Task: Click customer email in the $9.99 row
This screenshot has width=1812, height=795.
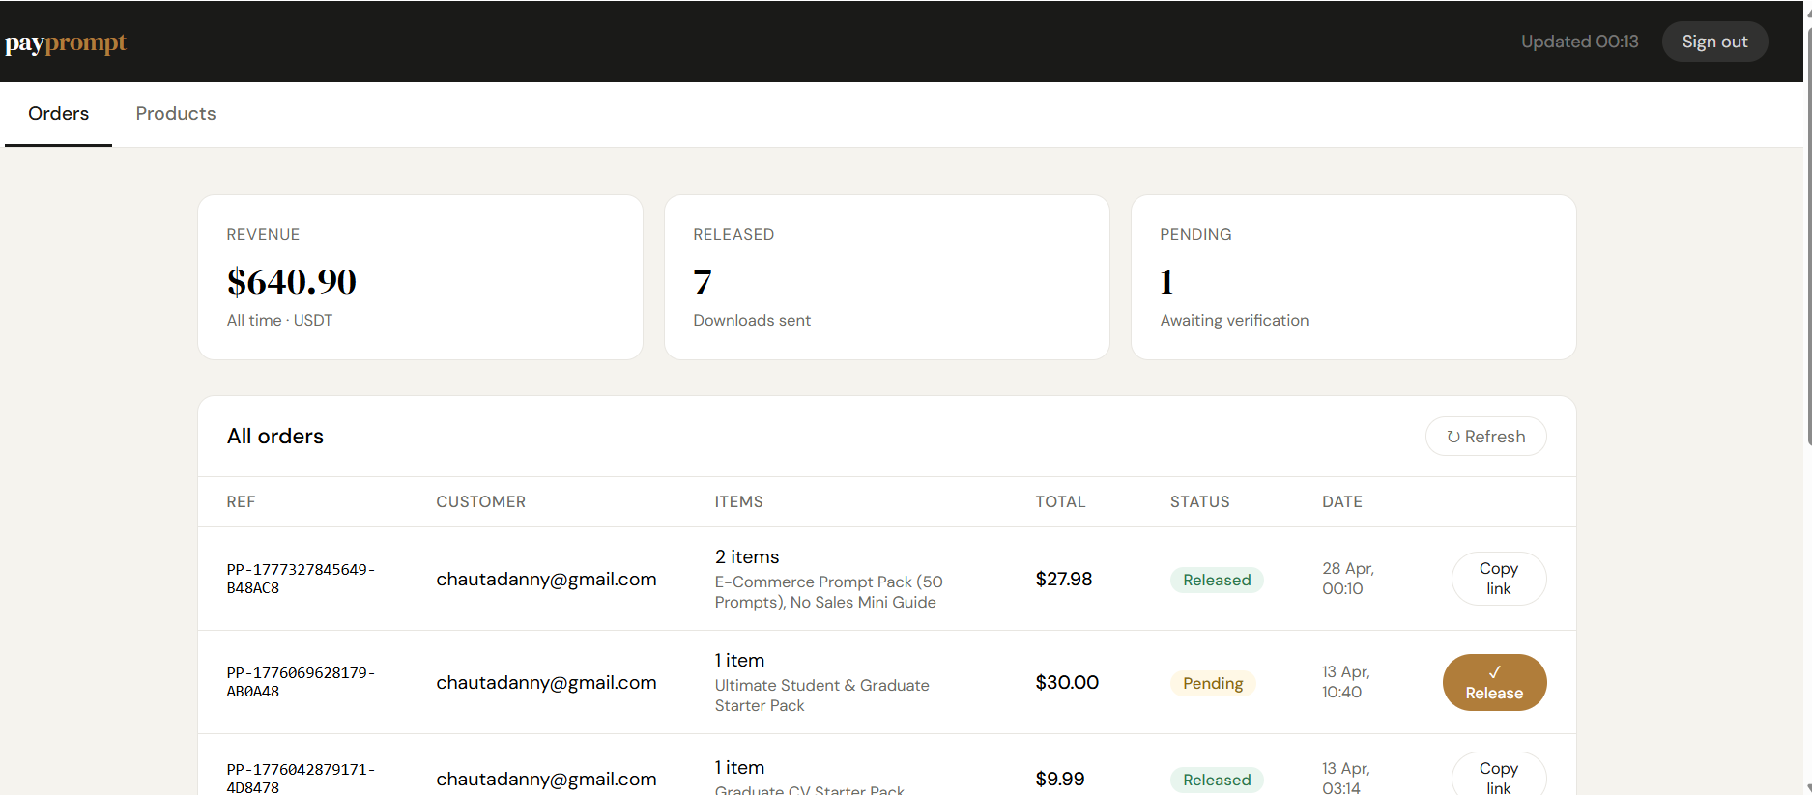Action: click(x=546, y=779)
